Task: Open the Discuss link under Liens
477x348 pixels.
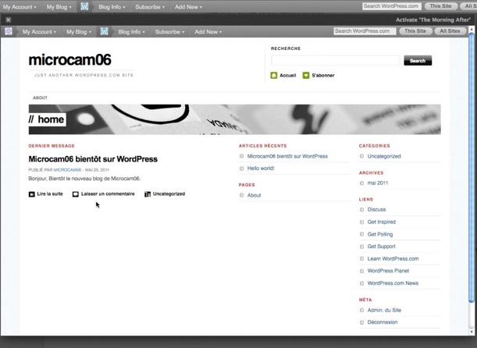Action: (x=376, y=209)
